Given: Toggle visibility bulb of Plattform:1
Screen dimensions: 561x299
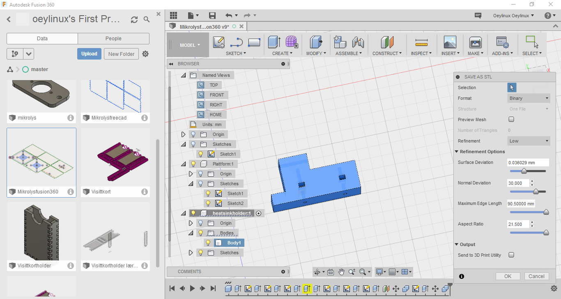Looking at the screenshot, I should 193,164.
